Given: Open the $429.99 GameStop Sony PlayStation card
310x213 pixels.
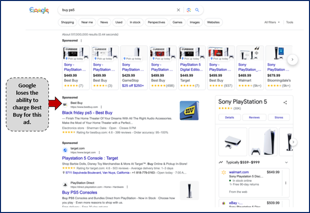Looking at the screenshot, I should point(134,67).
